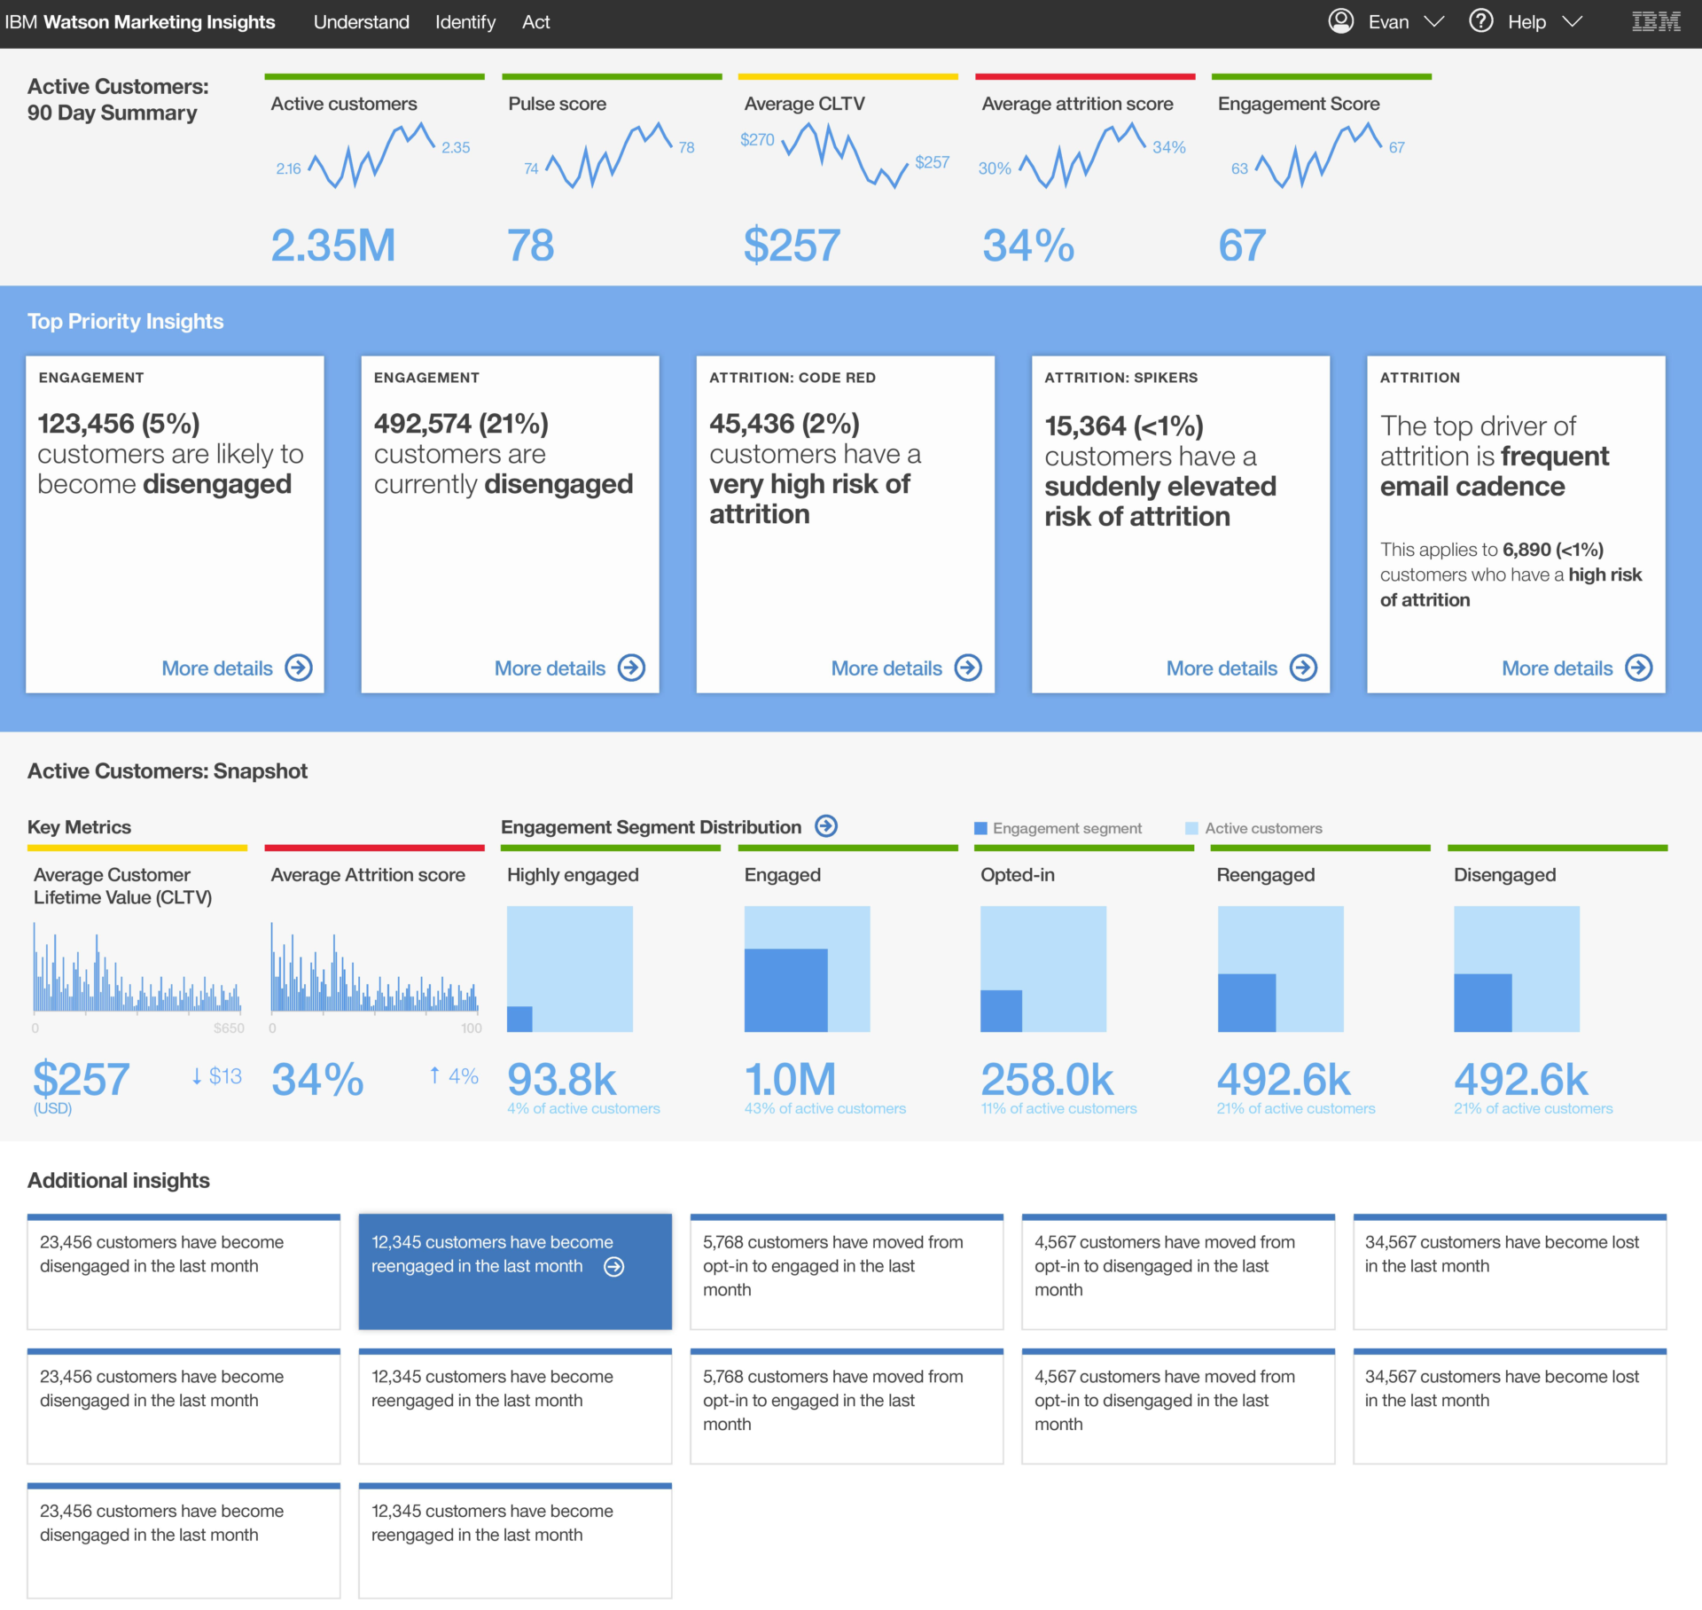Open first-row 4,567 opt-in to disengaged insight
The width and height of the screenshot is (1702, 1610).
click(1178, 1271)
